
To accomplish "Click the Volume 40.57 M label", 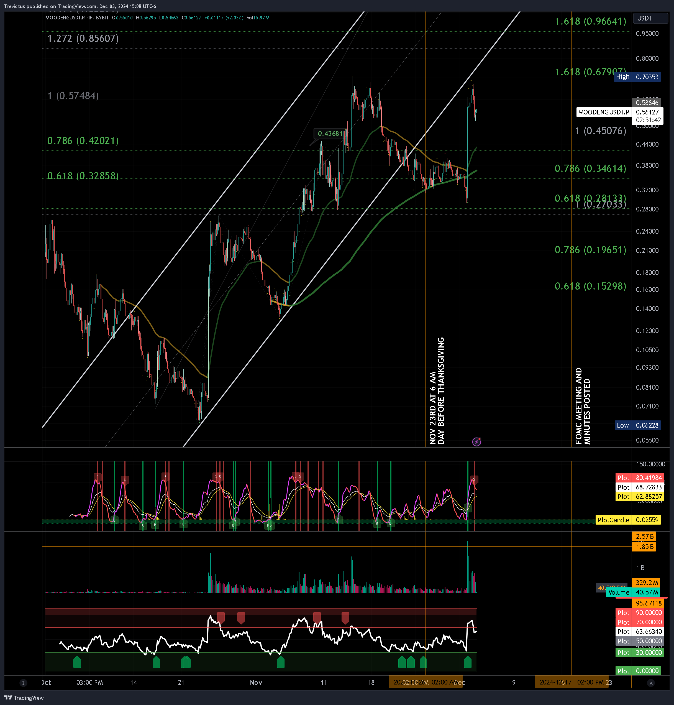I will (633, 592).
